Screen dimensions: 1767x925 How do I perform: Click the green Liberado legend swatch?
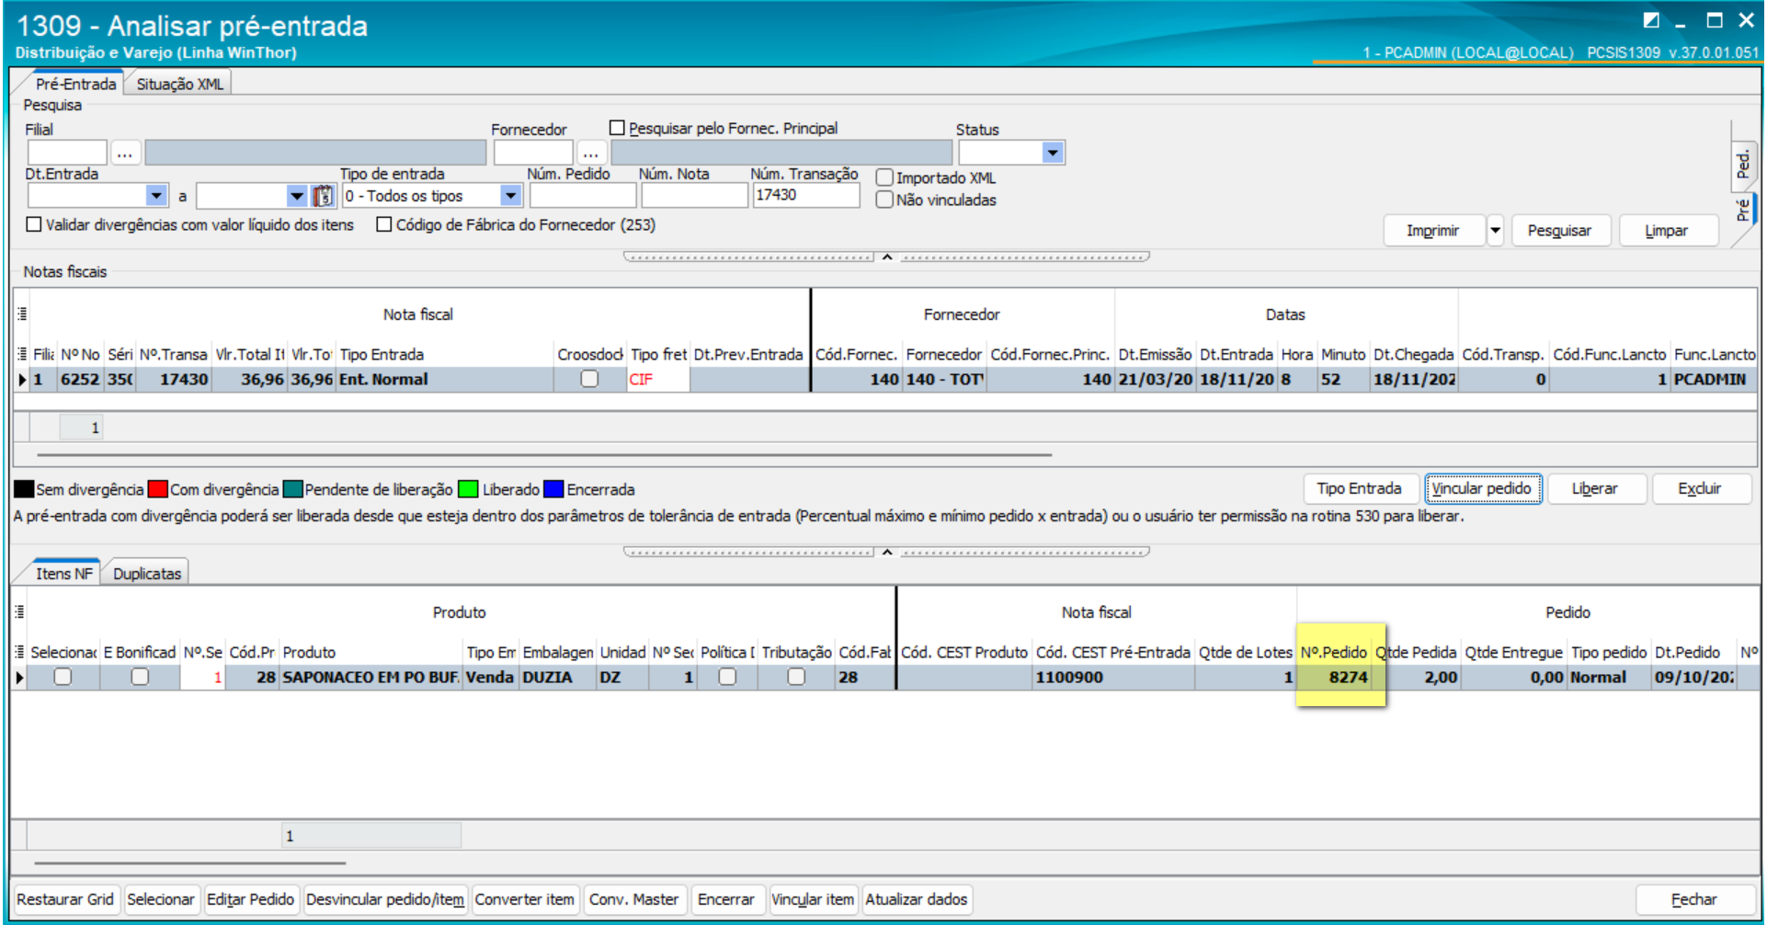468,489
